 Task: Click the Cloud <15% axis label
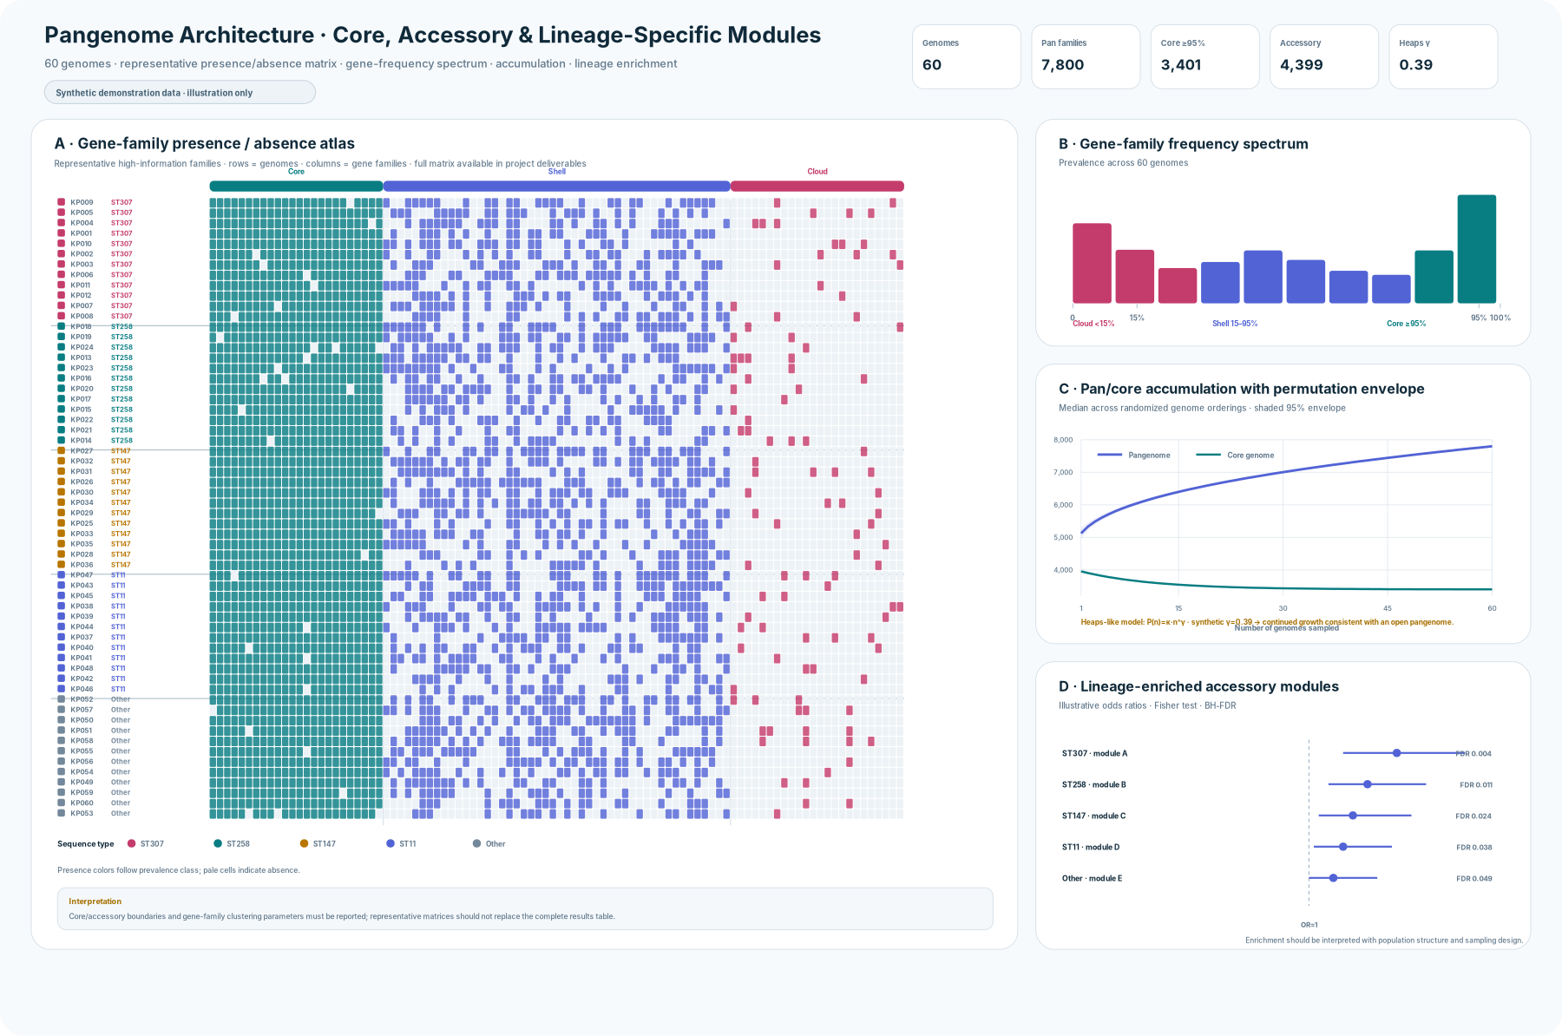pos(1093,324)
